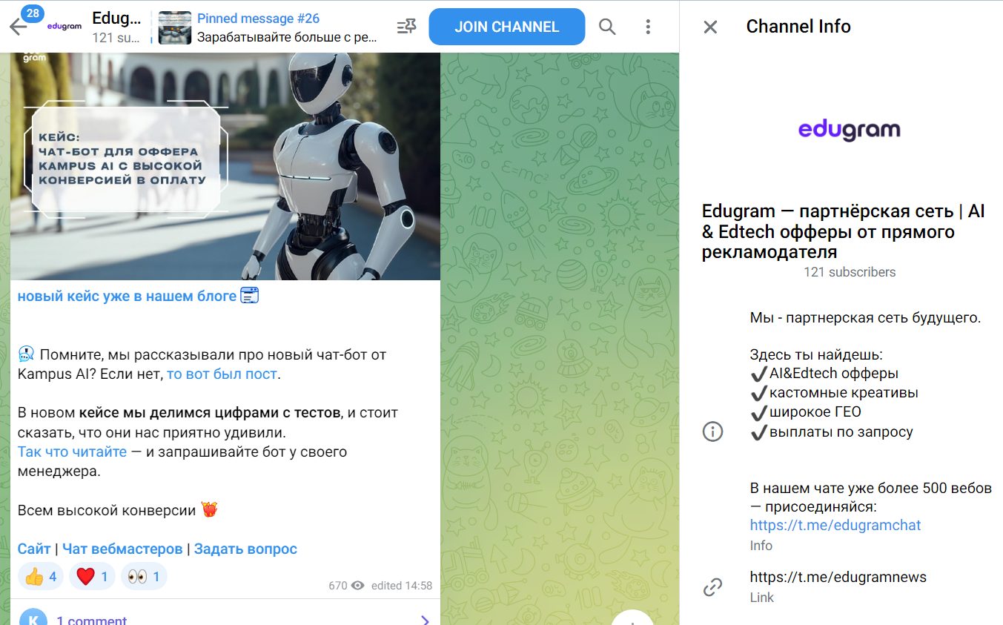The height and width of the screenshot is (625, 1003).
Task: Click the Задать вопрос link
Action: coord(245,549)
